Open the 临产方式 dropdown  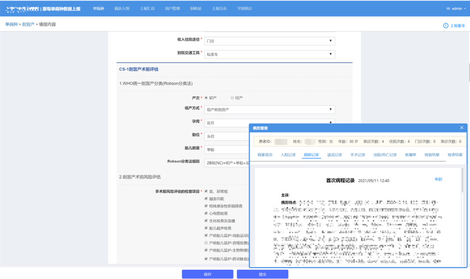[x=269, y=110]
